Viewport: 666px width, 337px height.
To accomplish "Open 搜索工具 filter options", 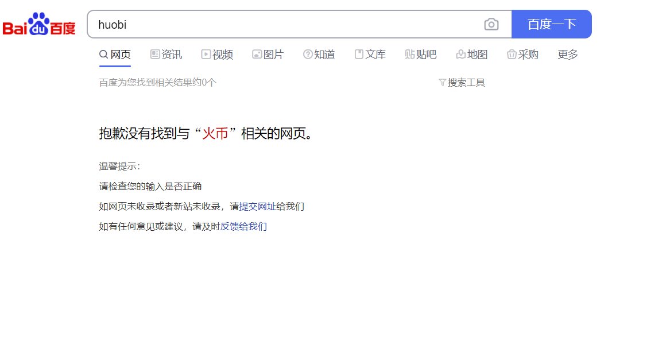I will pyautogui.click(x=462, y=83).
